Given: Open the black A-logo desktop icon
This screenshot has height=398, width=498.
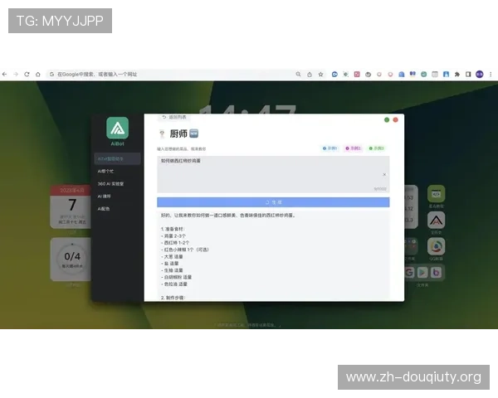Looking at the screenshot, I should pyautogui.click(x=436, y=220).
